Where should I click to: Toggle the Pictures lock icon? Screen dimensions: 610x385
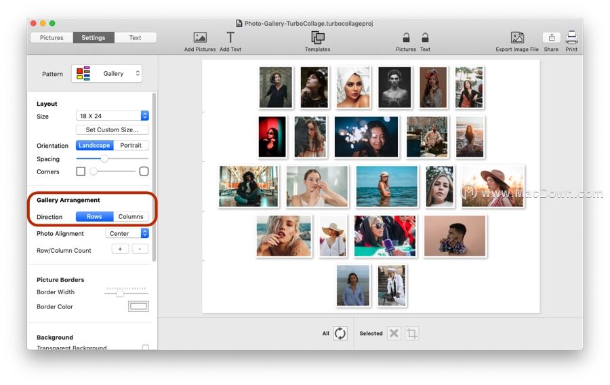point(406,38)
